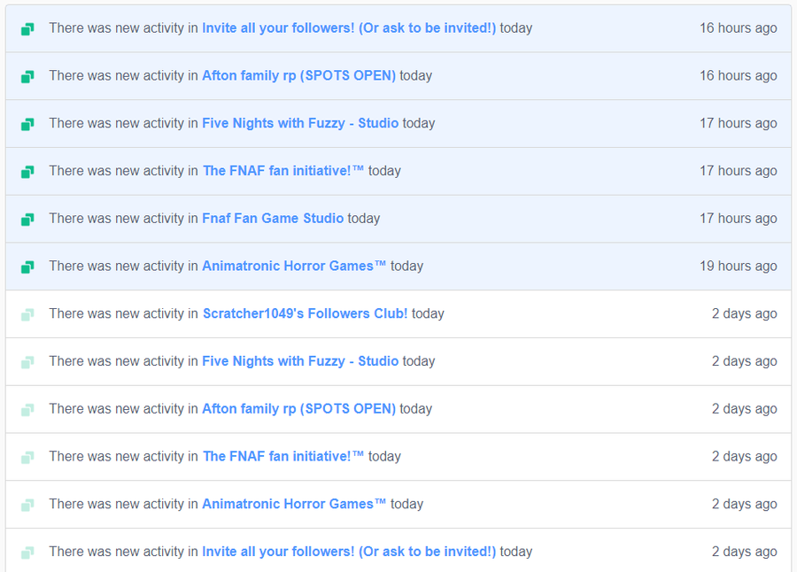Click studio icon beside 16-hour Invite followers notification
The width and height of the screenshot is (797, 572).
(27, 29)
